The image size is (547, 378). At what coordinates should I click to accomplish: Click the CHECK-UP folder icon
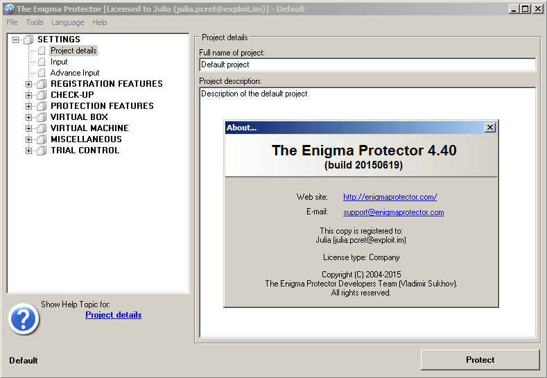point(42,95)
